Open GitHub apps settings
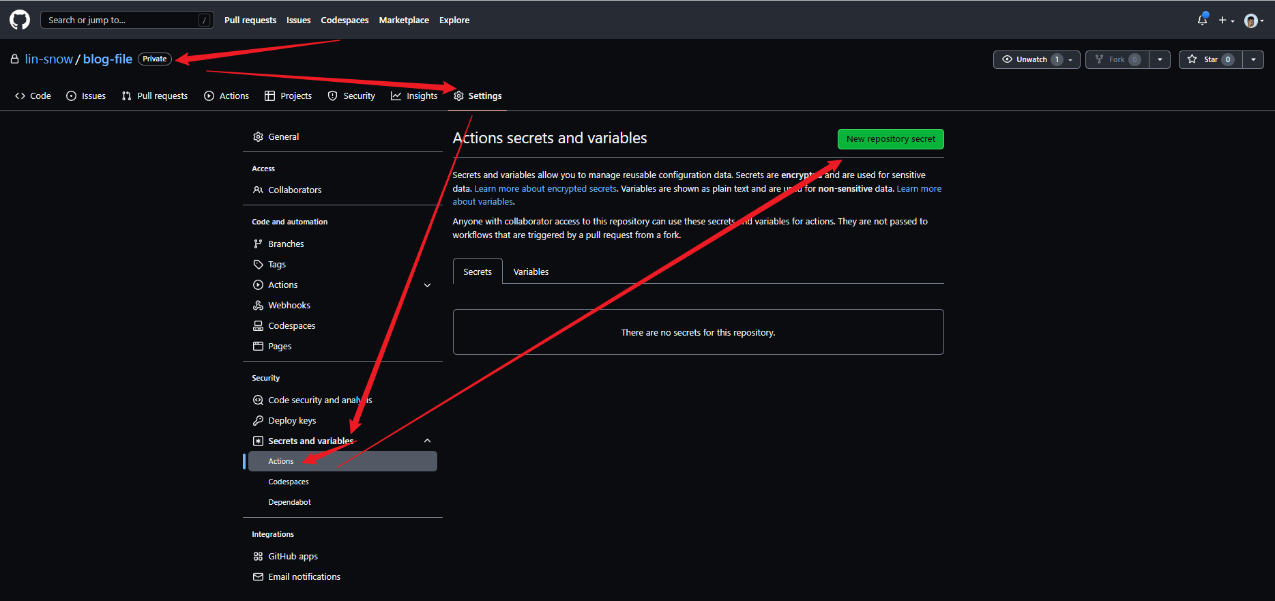Viewport: 1275px width, 601px height. (x=342, y=556)
